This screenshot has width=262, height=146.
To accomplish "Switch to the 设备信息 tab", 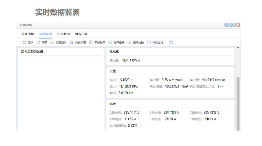I will [x=27, y=34].
